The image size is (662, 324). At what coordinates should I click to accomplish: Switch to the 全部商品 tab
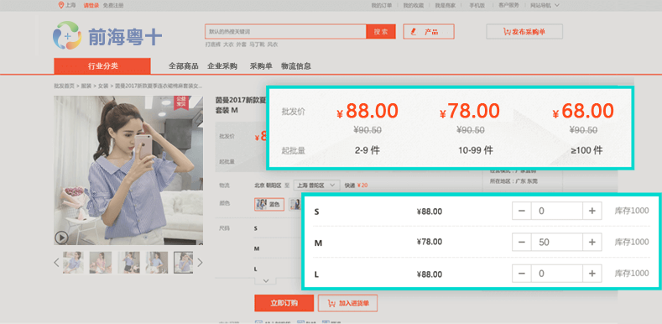pyautogui.click(x=184, y=66)
